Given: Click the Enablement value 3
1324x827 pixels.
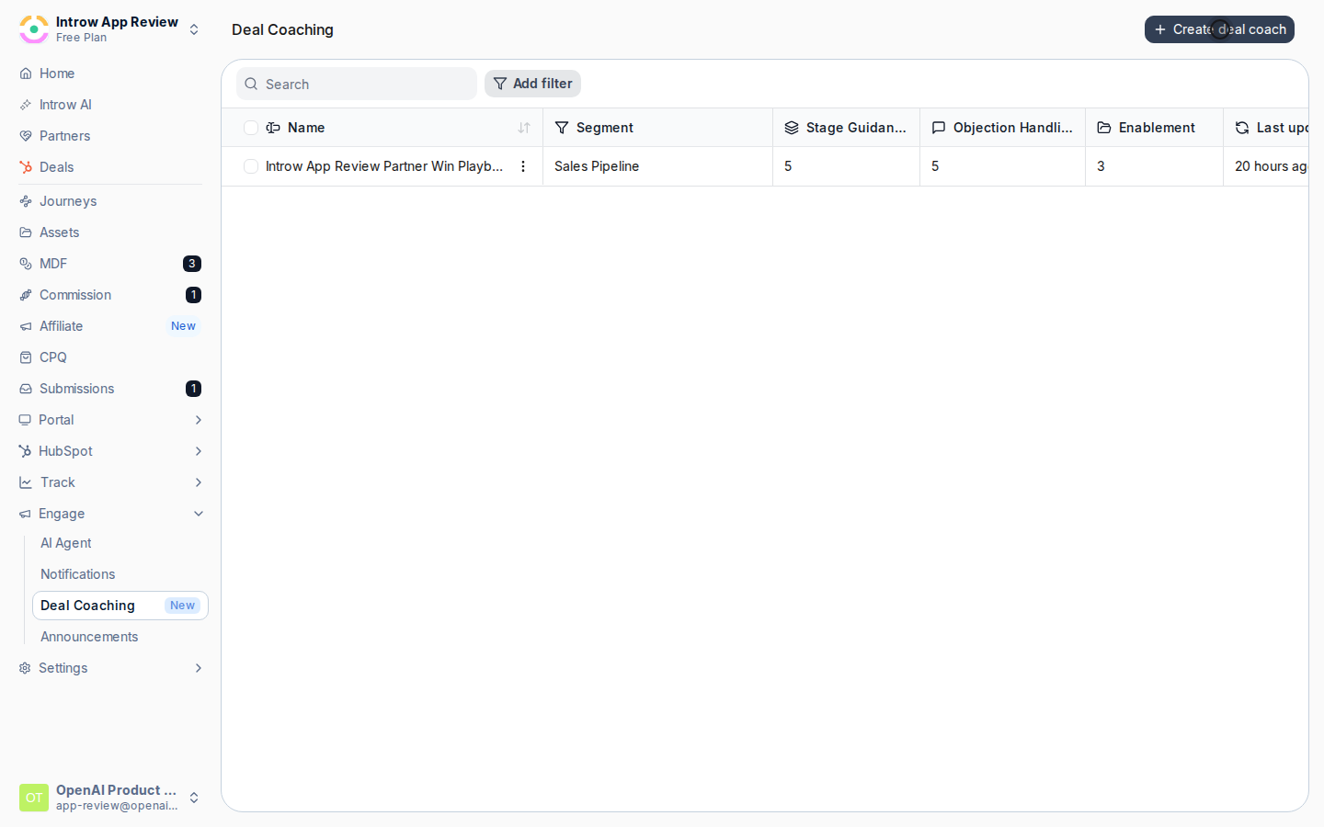Looking at the screenshot, I should coord(1101,166).
